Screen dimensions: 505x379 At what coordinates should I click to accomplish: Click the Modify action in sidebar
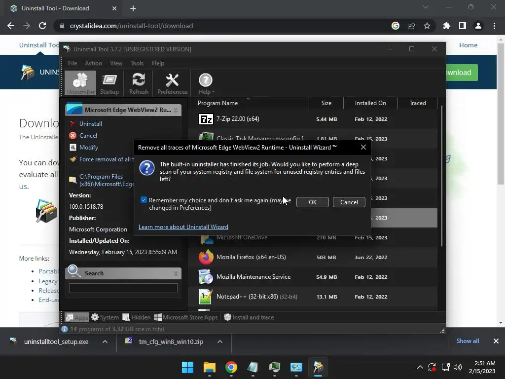89,147
